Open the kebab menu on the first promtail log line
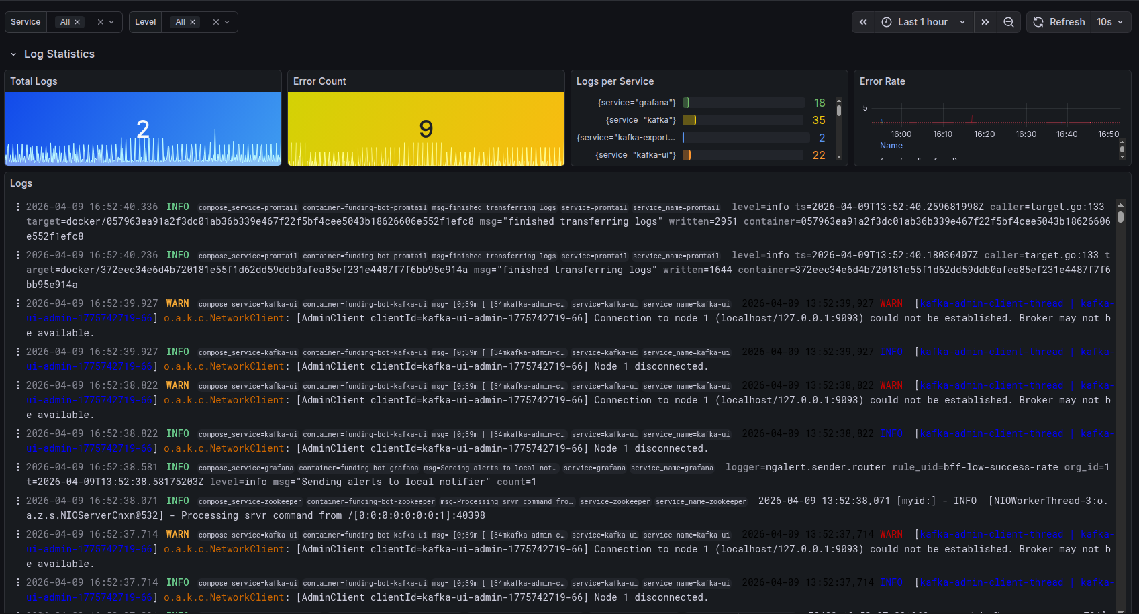Screen dimensions: 1139x614 tap(17, 207)
